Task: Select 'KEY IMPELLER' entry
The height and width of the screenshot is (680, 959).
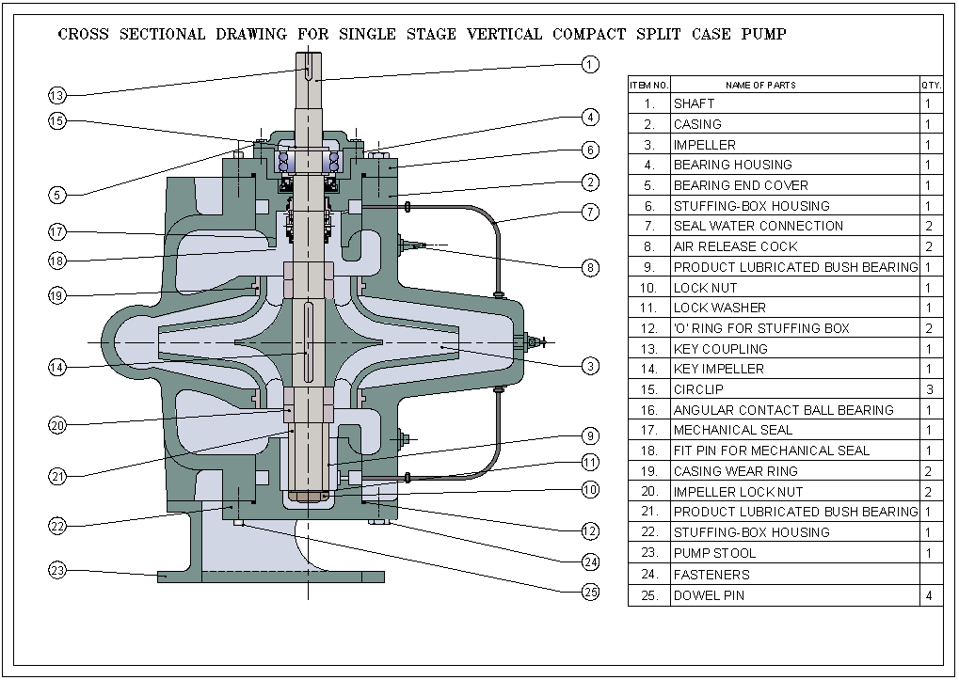Action: click(x=719, y=369)
